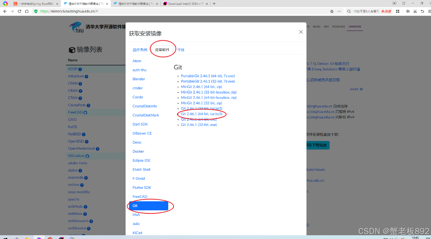Close the Download IntelliJ IDEA tab
The height and width of the screenshot is (239, 431).
tap(207, 4)
